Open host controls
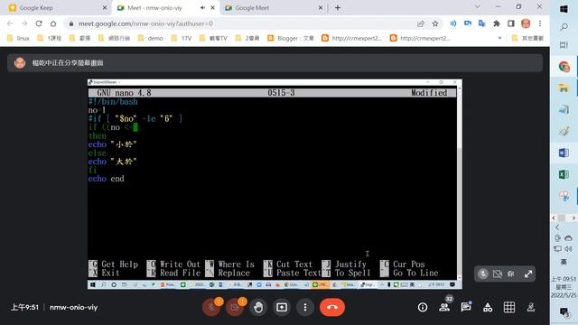 click(531, 307)
